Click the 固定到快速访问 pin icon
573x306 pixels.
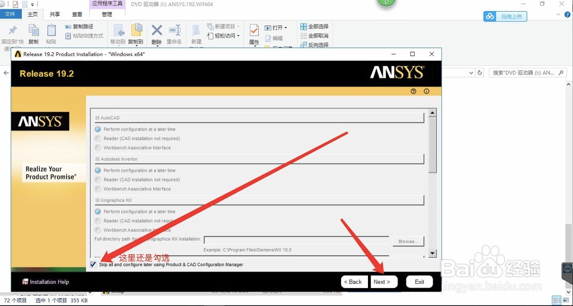click(13, 31)
